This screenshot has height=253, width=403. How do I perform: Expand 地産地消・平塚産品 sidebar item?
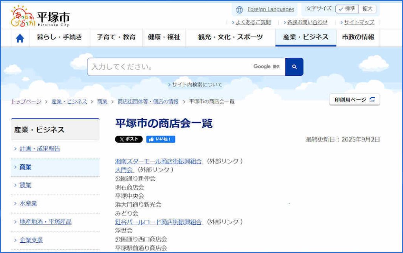point(46,222)
